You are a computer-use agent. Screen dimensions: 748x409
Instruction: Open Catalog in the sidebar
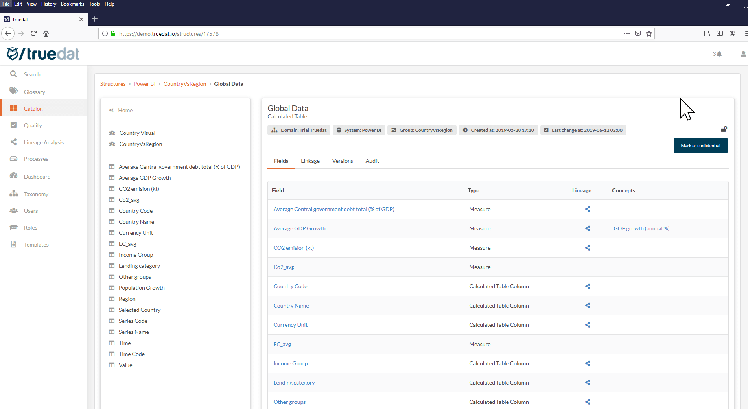click(43, 109)
